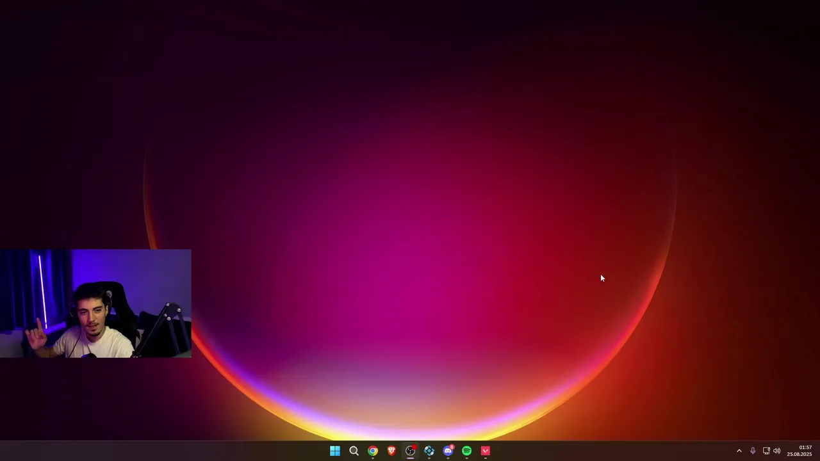Switch to OBS Studio in taskbar
The width and height of the screenshot is (820, 461).
(x=411, y=451)
